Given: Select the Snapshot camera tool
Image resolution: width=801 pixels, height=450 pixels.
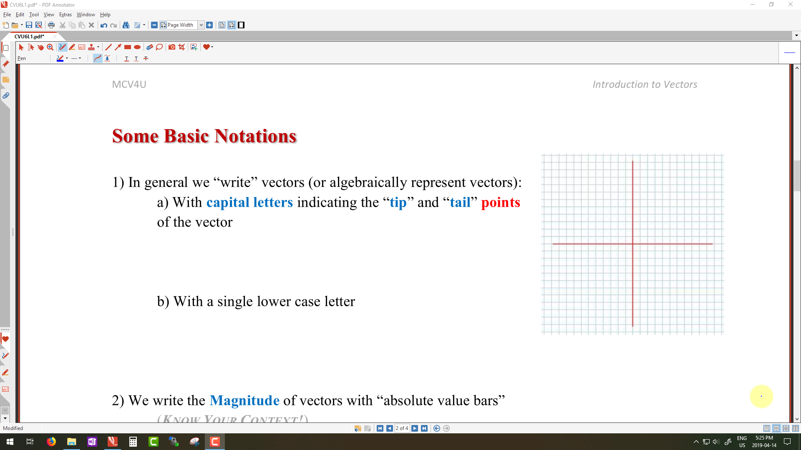Looking at the screenshot, I should coord(171,47).
